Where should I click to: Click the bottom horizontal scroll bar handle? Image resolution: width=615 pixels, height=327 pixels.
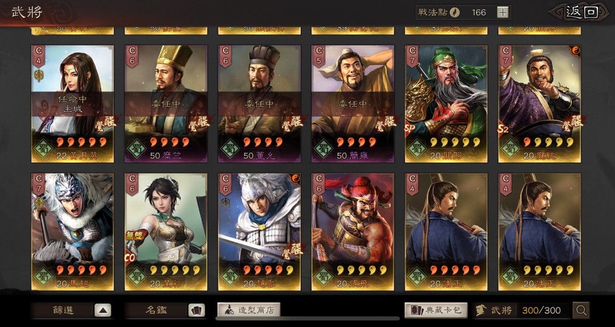tap(307, 319)
